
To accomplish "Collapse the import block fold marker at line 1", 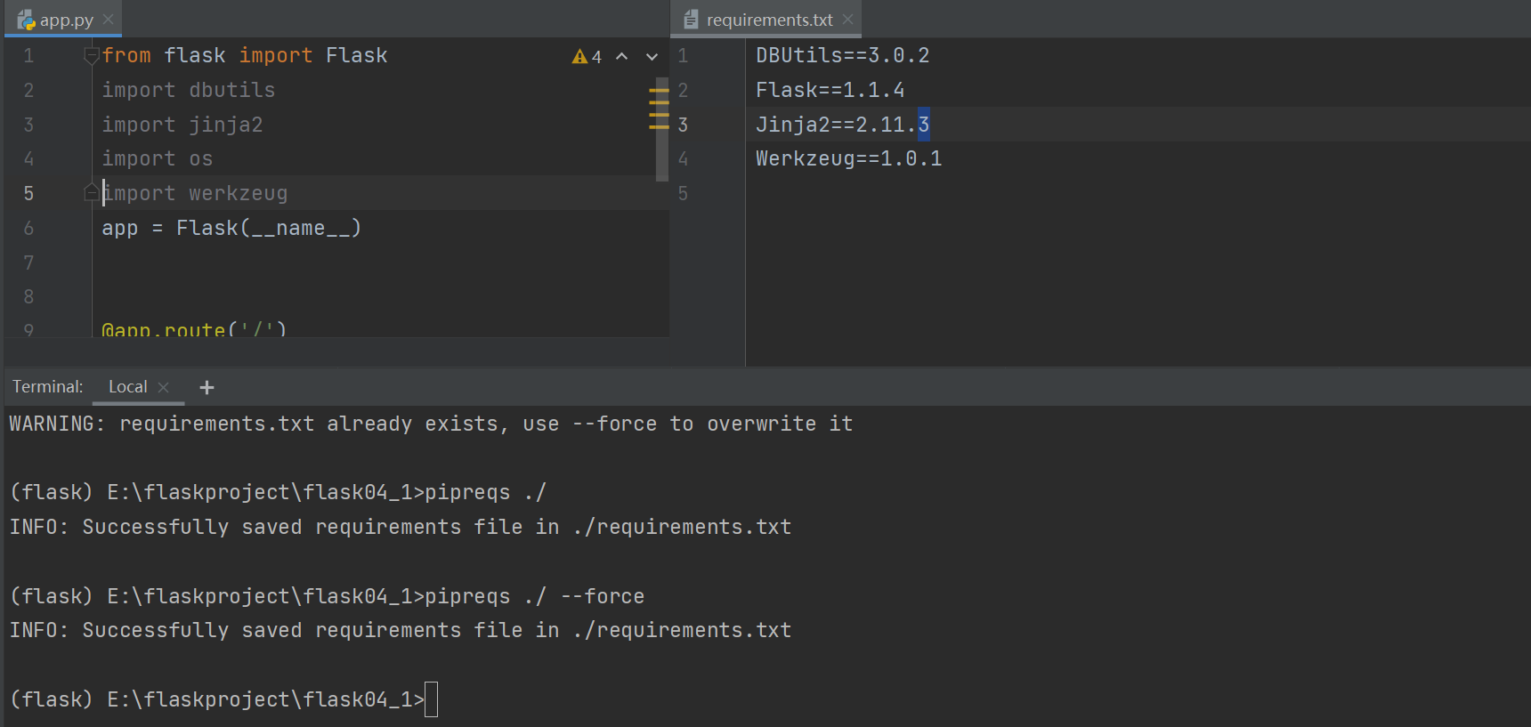I will (x=91, y=56).
